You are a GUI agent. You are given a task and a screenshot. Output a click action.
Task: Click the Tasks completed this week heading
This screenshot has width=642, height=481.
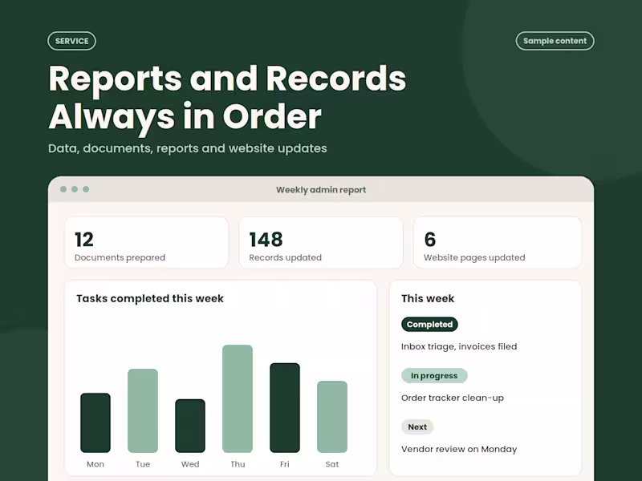(x=150, y=298)
